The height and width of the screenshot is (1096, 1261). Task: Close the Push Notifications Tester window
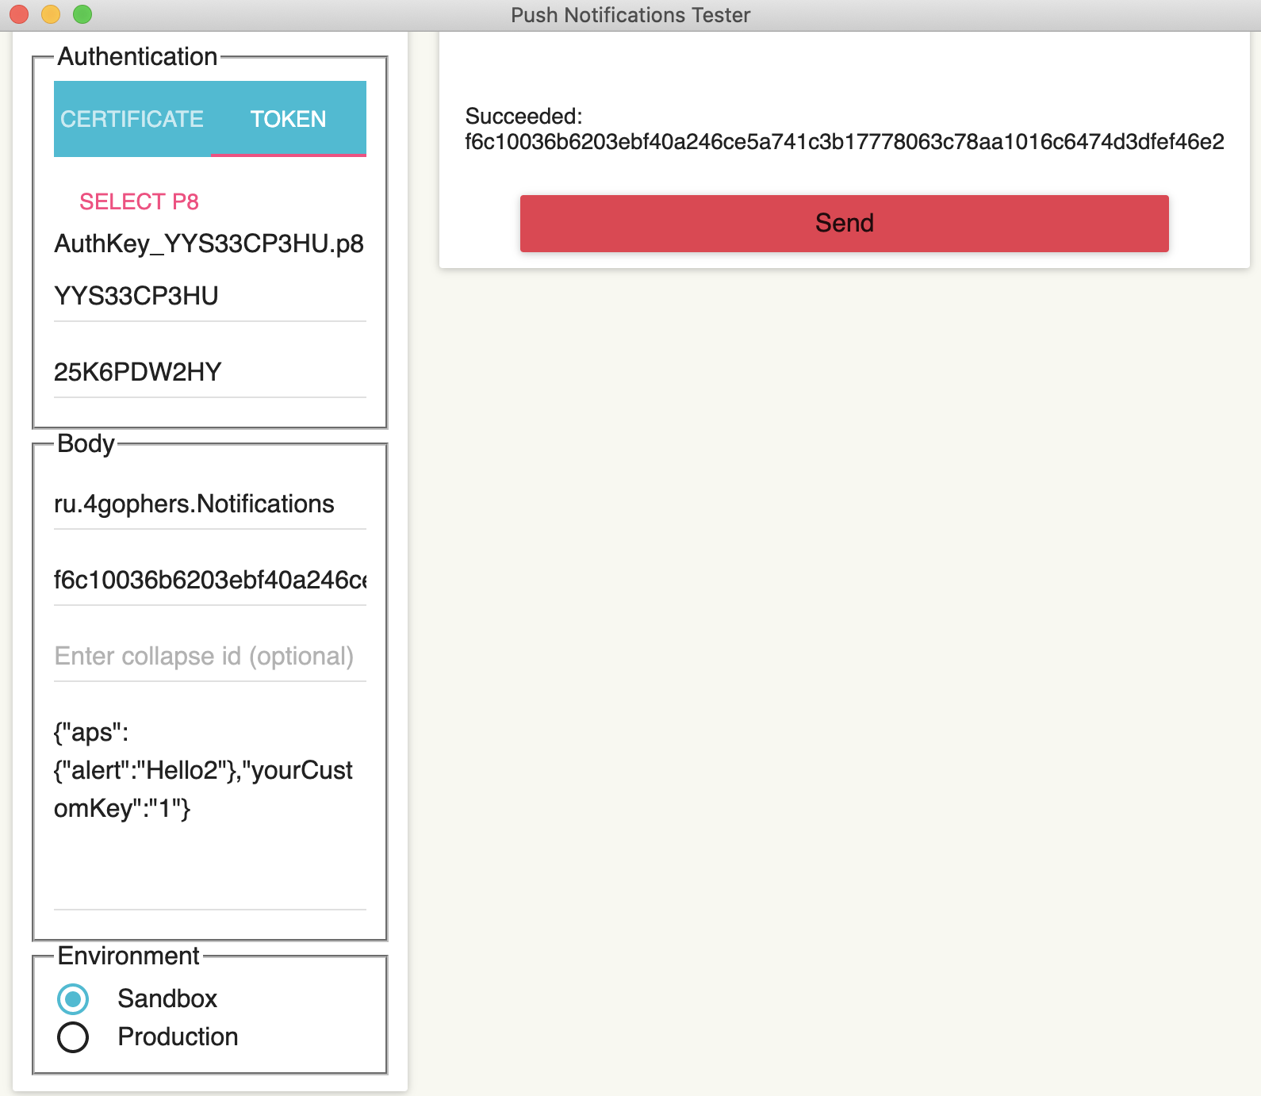(19, 14)
